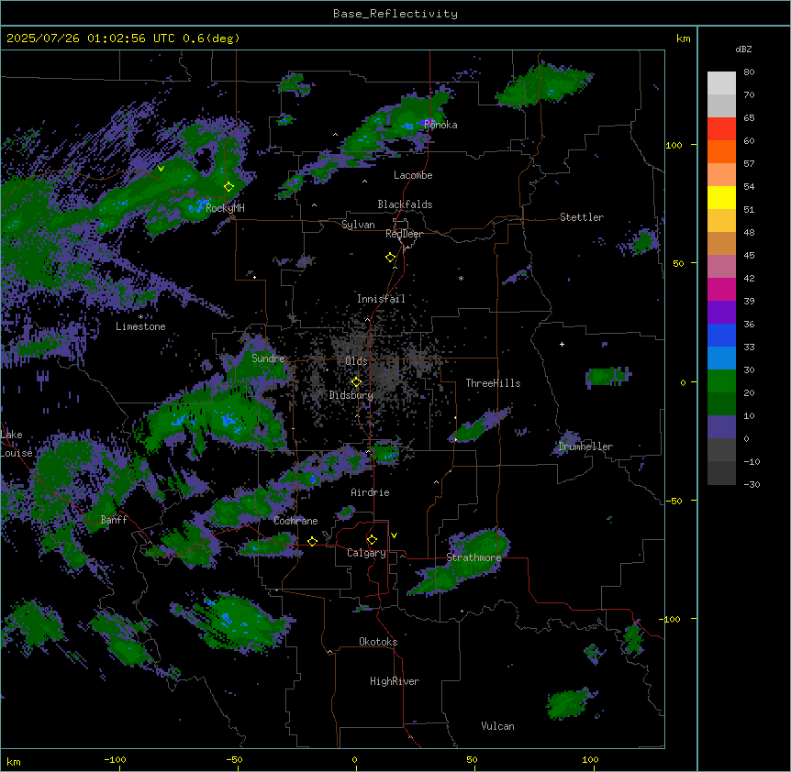Click the RedDeer city label
This screenshot has width=791, height=772.
click(404, 234)
